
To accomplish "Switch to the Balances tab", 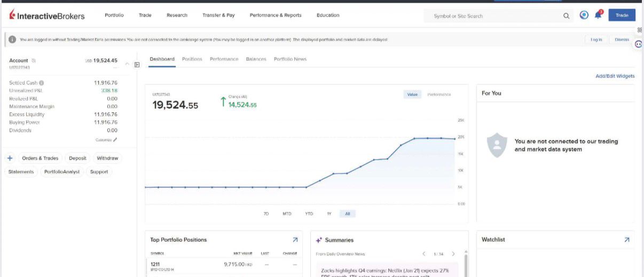I will [x=256, y=59].
